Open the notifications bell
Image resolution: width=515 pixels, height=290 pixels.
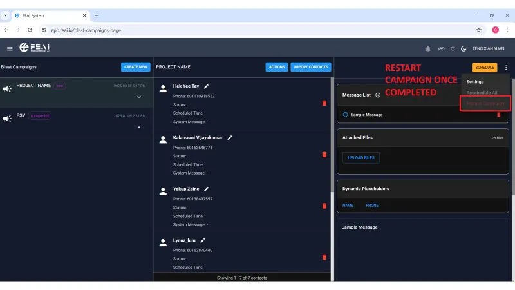428,49
